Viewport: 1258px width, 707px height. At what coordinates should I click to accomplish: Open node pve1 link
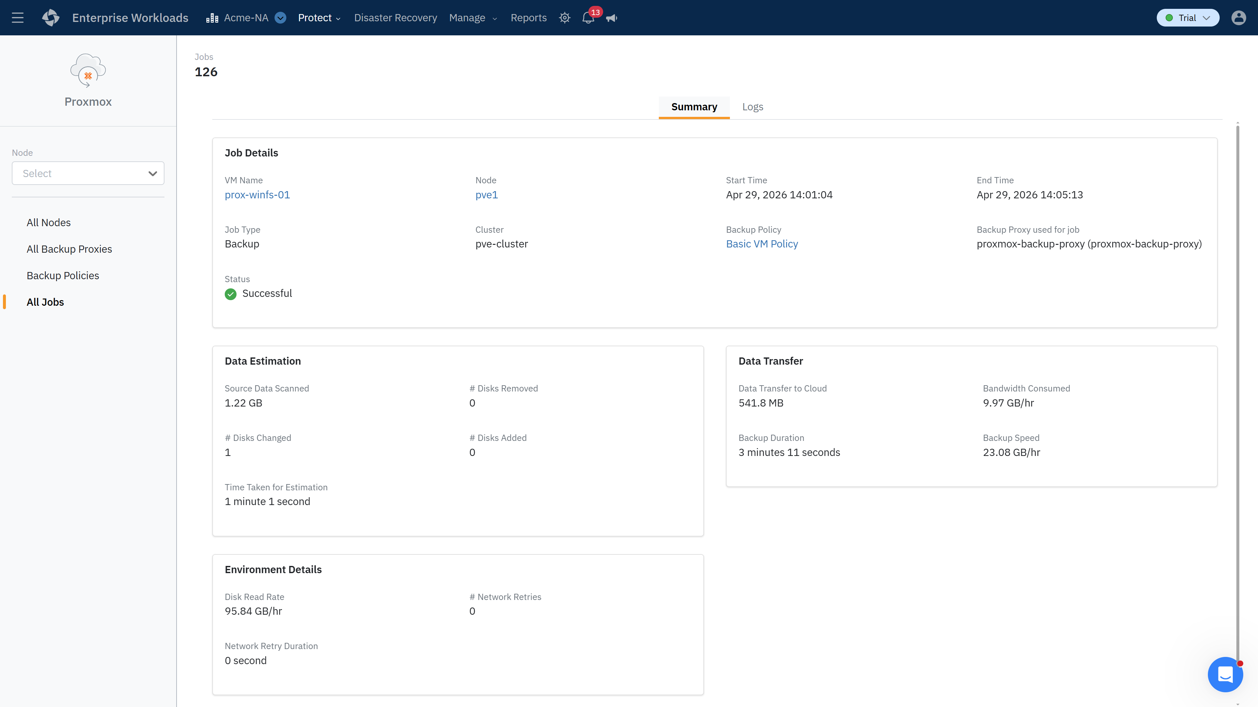point(486,195)
